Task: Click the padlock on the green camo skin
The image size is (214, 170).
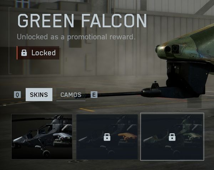Action: [x=172, y=137]
